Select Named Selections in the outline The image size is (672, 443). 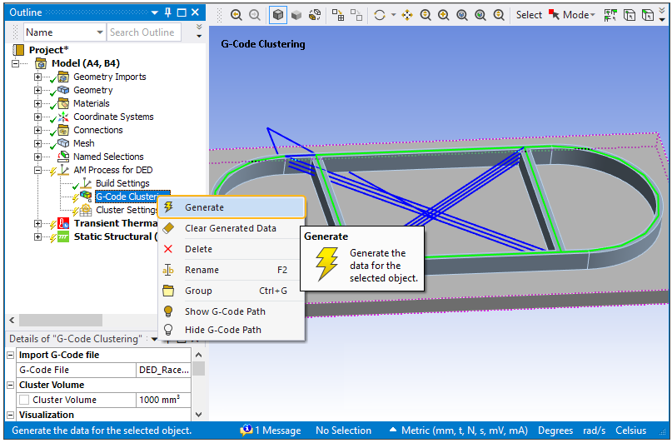point(108,157)
